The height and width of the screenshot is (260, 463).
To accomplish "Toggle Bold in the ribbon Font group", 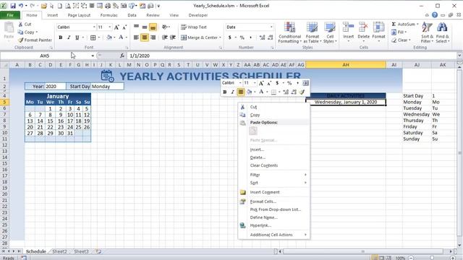I will (61, 38).
